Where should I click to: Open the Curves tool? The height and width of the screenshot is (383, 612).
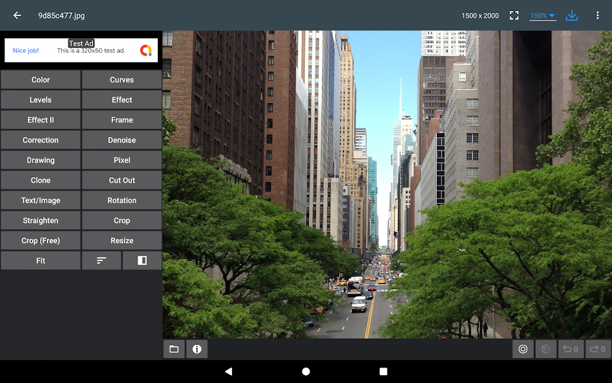[122, 79]
